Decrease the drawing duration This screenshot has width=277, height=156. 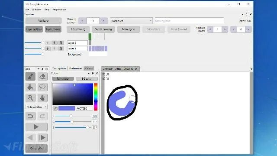coord(83,21)
